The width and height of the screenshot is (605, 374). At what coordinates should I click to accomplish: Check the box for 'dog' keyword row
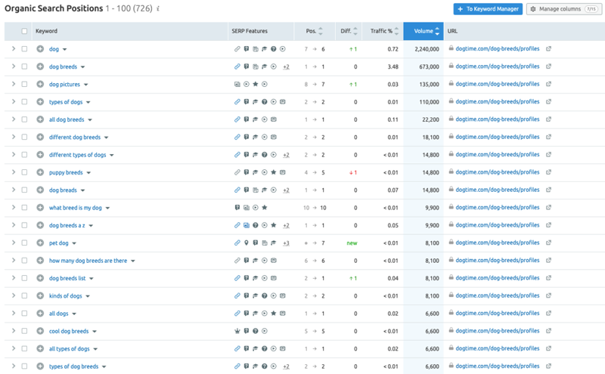24,49
